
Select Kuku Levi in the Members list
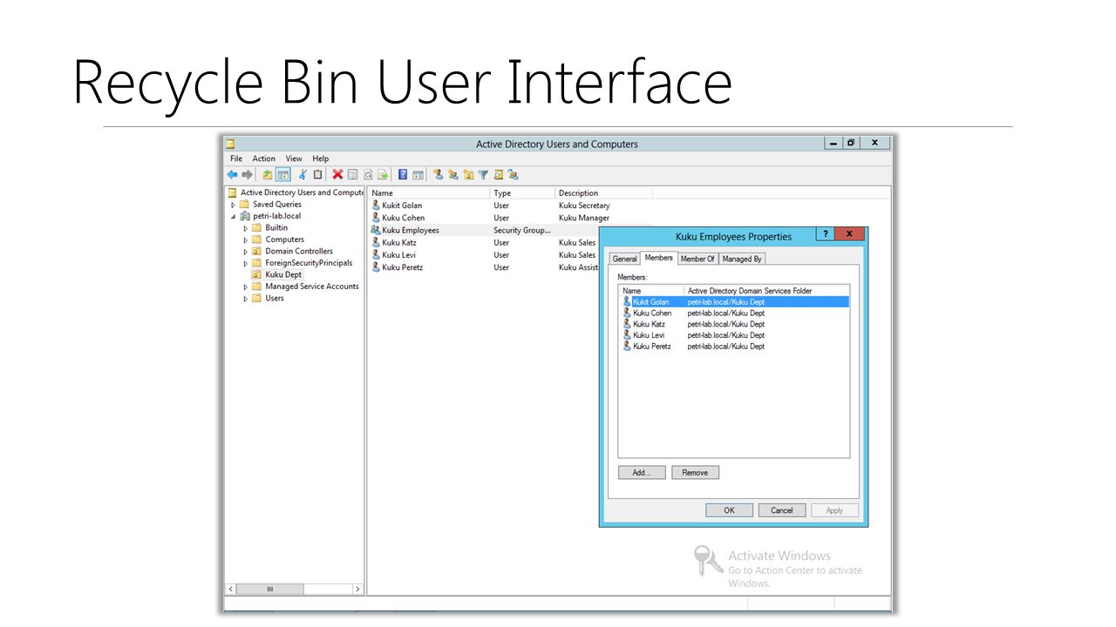click(x=648, y=335)
